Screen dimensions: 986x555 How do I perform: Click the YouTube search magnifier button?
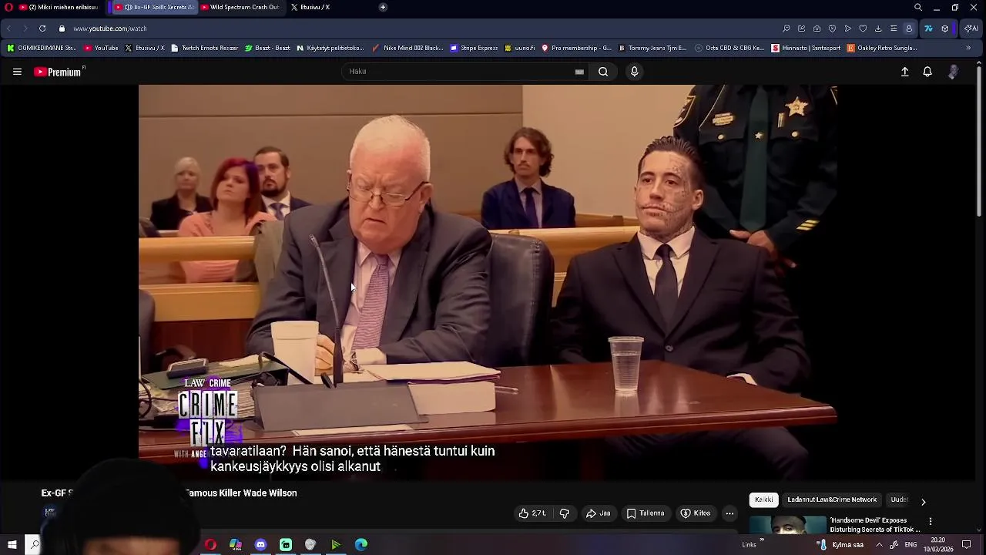point(603,72)
